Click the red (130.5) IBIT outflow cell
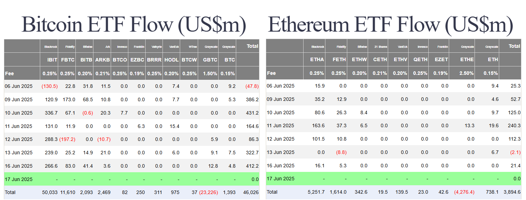 pos(50,86)
